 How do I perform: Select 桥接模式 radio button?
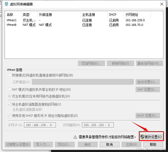[9, 75]
